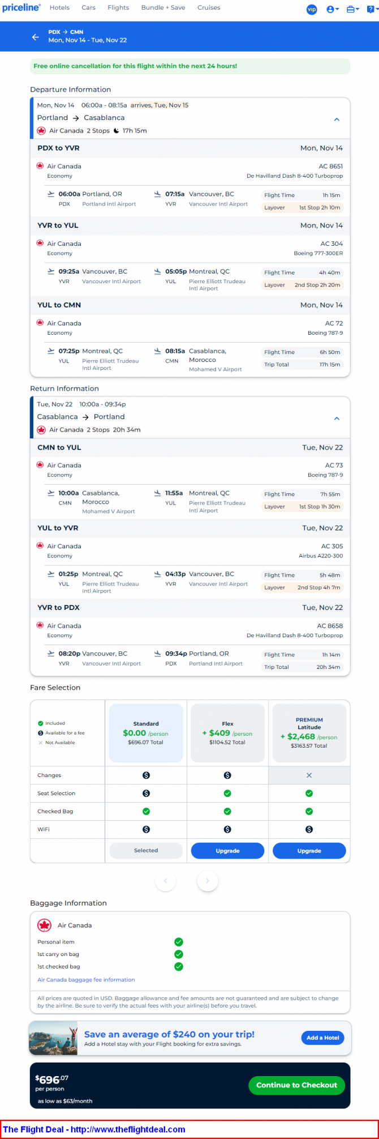
Task: Click the 1st checked bag included checkmark
Action: 179,967
